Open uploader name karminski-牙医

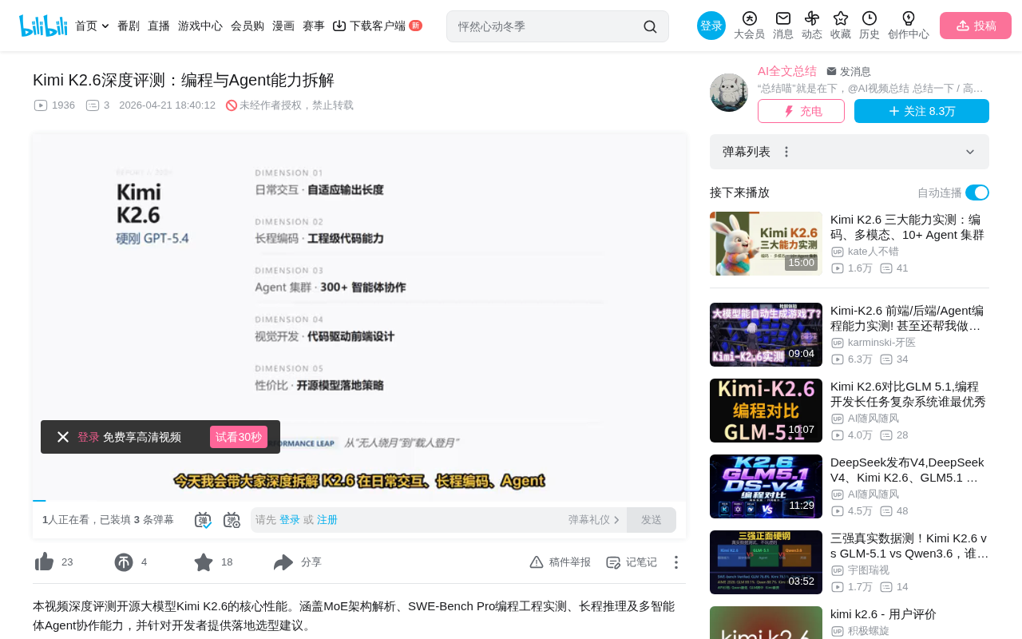881,343
